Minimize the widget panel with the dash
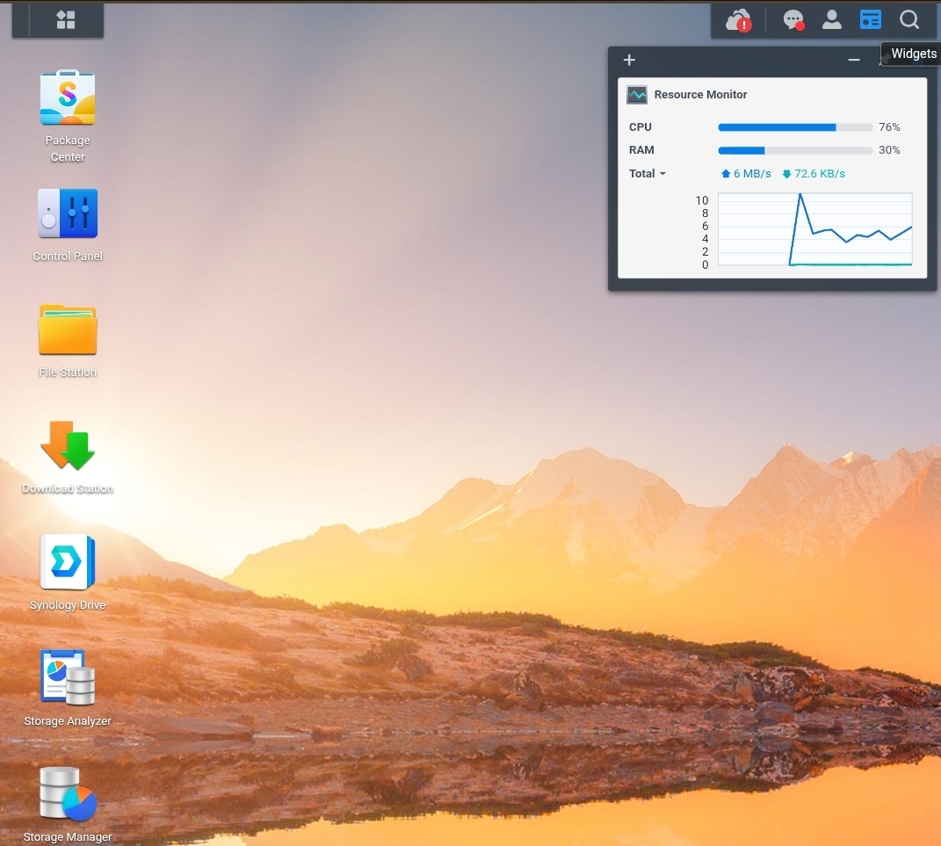 (x=854, y=60)
